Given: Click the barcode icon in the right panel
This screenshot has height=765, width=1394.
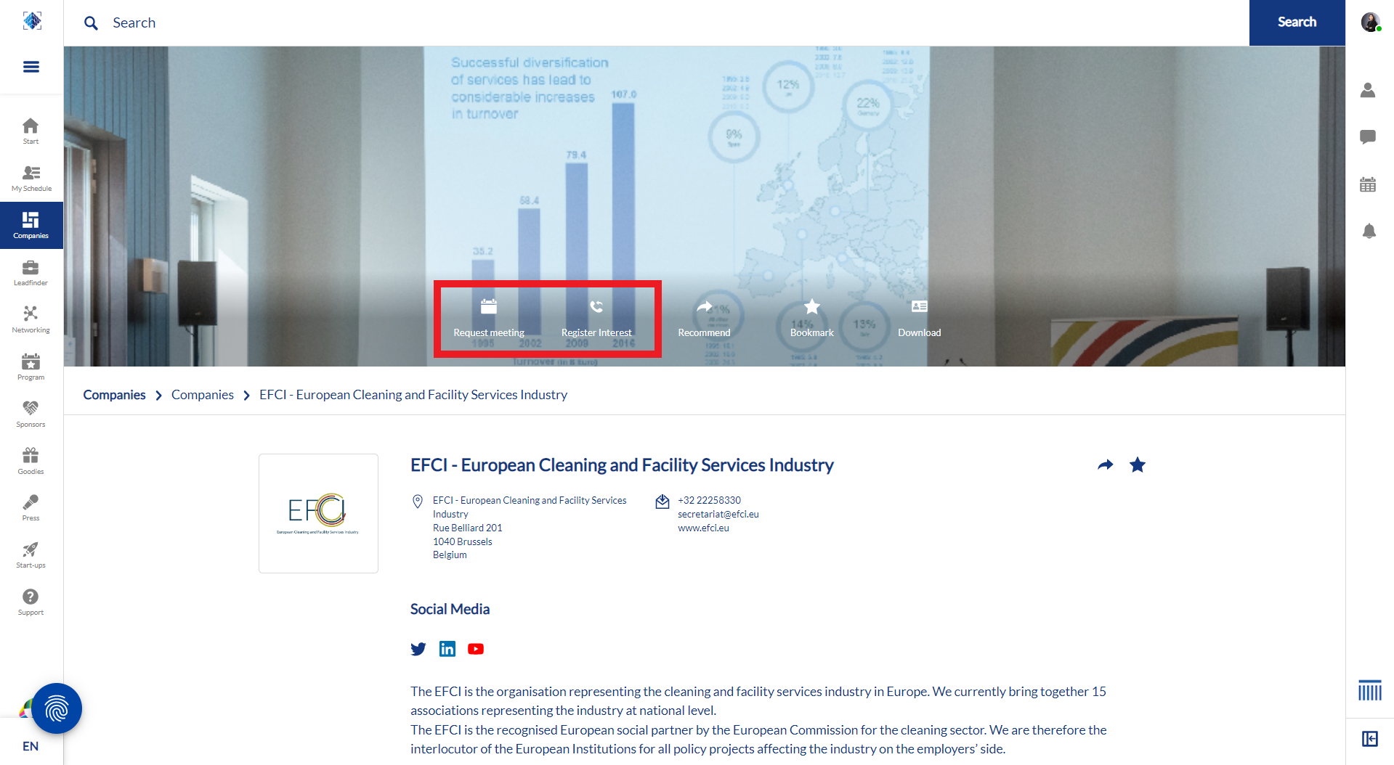Looking at the screenshot, I should pos(1370,690).
